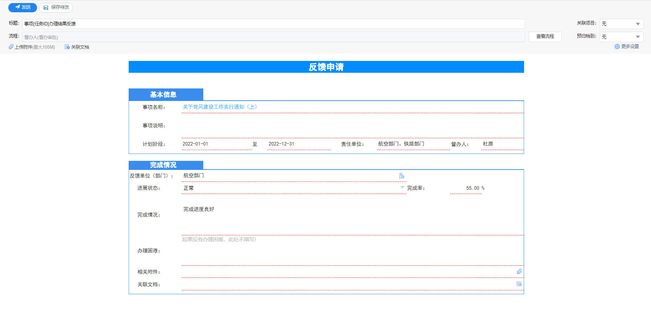Click the 责任单位 field with 航空部门、铁路部门
Image resolution: width=651 pixels, height=313 pixels.
coord(414,144)
